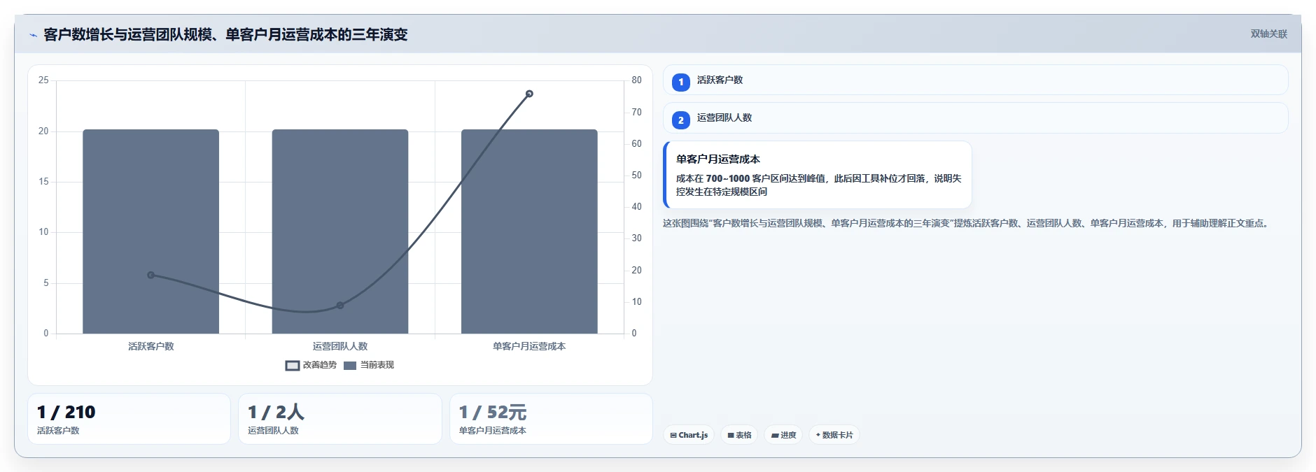Click the header icon beside the chart title
The image size is (1316, 472).
(33, 34)
